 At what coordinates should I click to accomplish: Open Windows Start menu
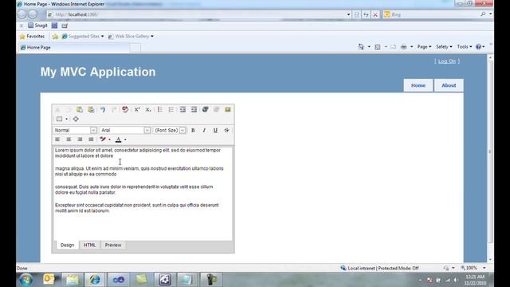tap(26, 280)
